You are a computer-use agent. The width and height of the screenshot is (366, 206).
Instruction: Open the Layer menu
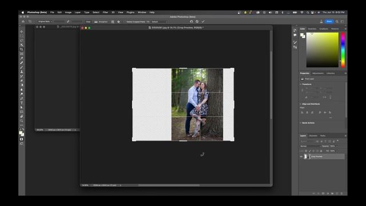(78, 13)
